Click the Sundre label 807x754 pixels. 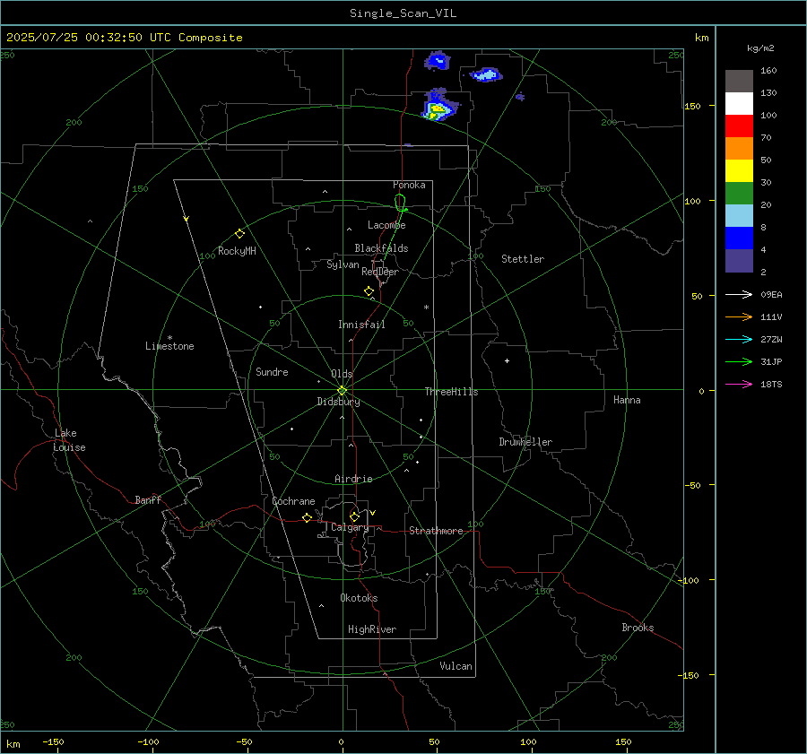272,372
